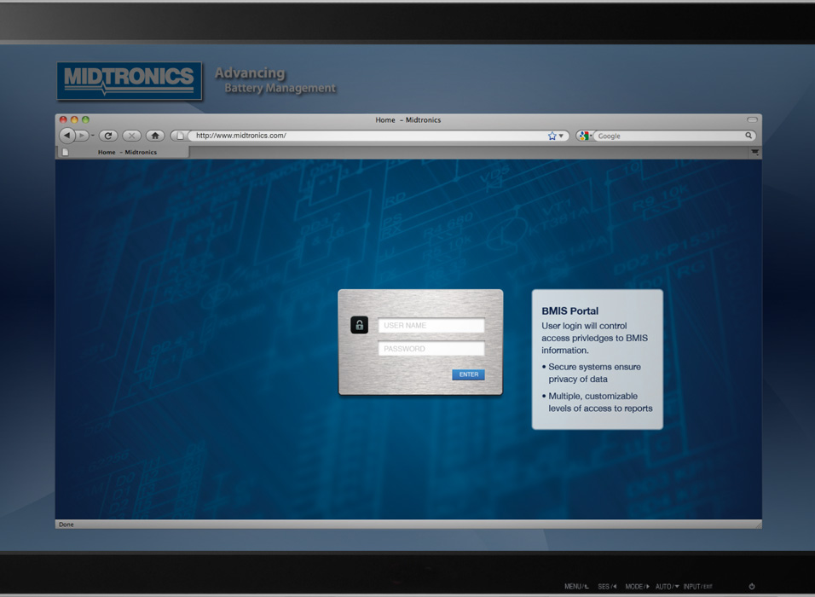Click the 'Secure systems ensure privacy' bullet
815x597 pixels.
pyautogui.click(x=592, y=373)
